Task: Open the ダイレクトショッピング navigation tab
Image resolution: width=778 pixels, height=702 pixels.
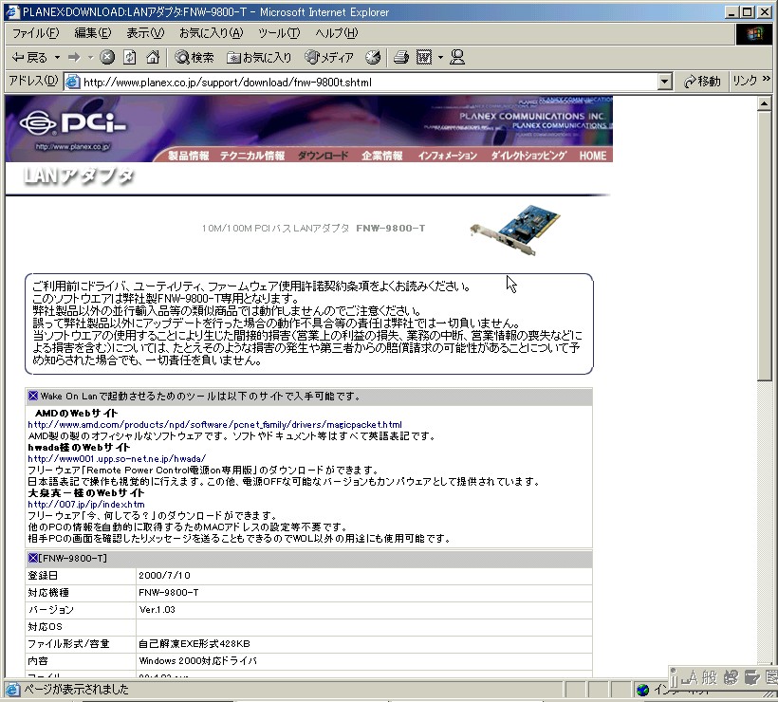Action: click(528, 156)
